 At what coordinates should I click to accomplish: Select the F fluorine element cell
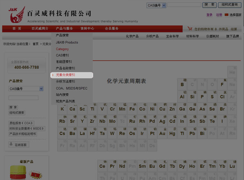[222, 84]
